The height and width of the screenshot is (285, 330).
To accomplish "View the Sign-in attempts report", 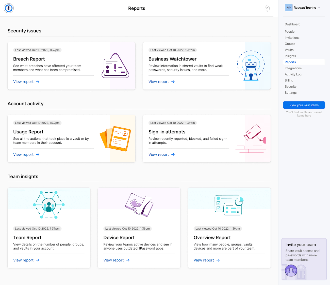I will tap(159, 154).
